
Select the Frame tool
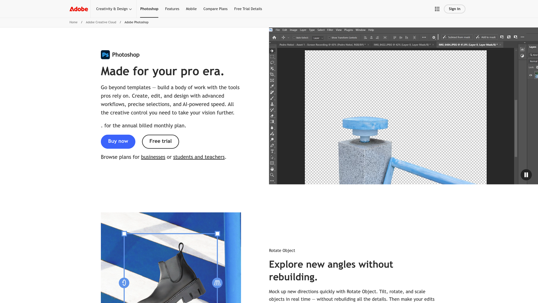272,80
